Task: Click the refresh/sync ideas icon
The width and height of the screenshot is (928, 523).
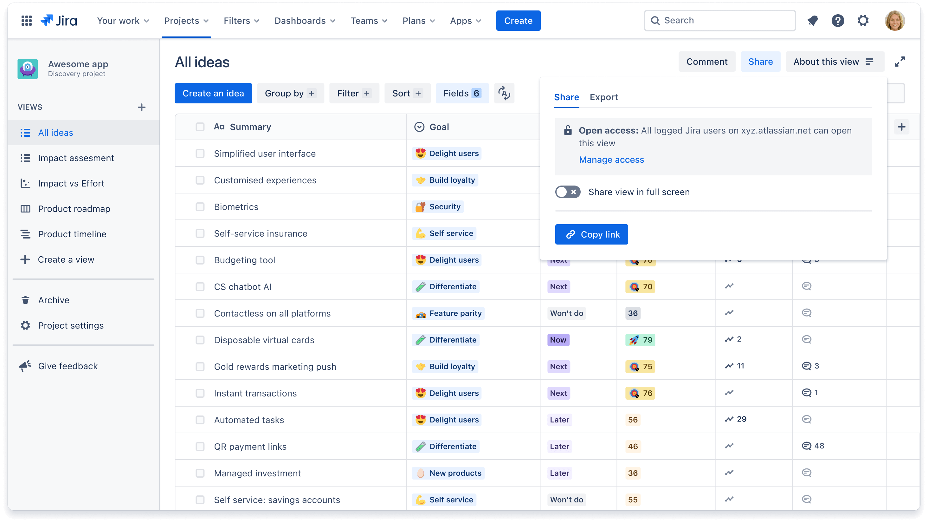Action: pyautogui.click(x=504, y=93)
